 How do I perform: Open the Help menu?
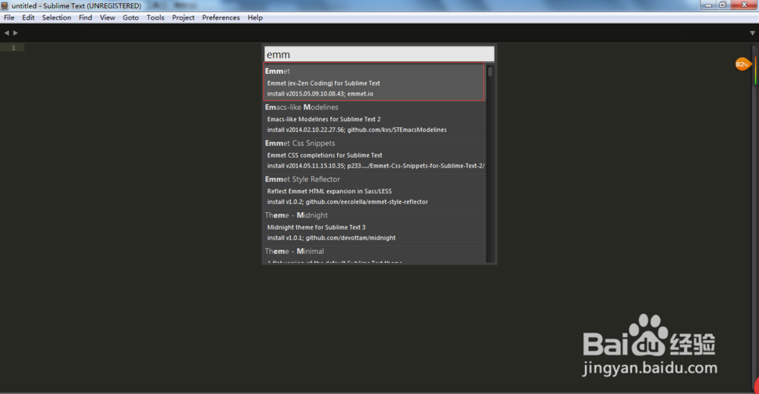tap(255, 17)
